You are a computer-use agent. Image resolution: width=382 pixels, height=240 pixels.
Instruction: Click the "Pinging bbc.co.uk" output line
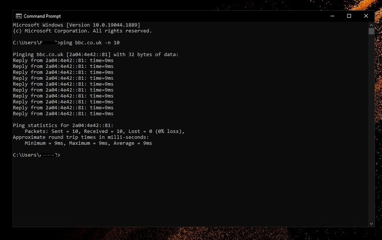(x=96, y=55)
